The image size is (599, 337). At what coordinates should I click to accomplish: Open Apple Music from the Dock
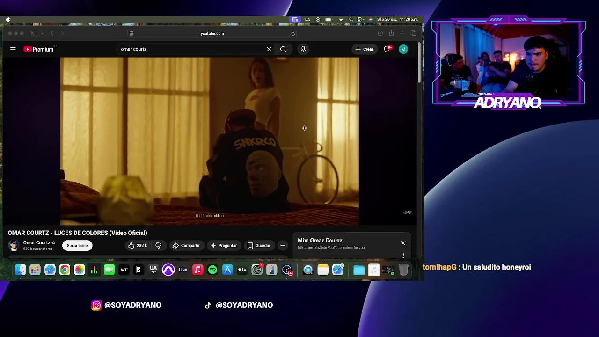coord(198,270)
